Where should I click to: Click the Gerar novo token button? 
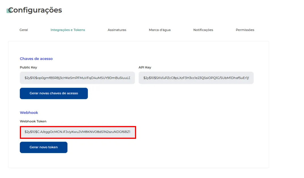44,147
